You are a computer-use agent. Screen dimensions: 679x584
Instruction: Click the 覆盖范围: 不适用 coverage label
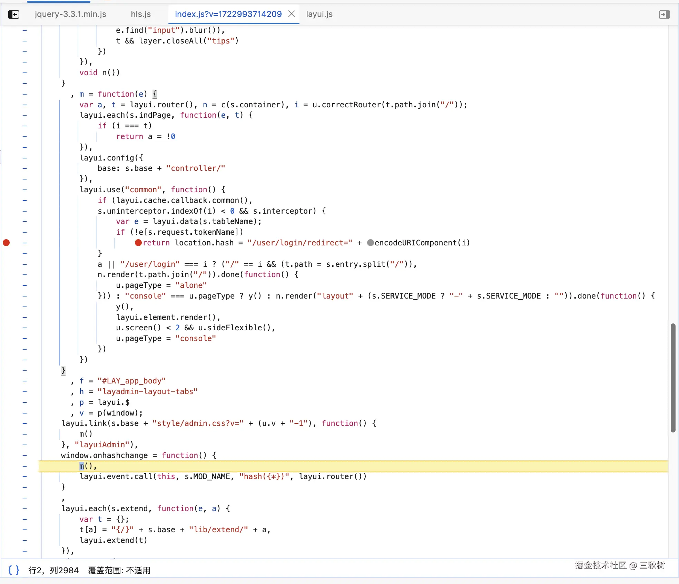click(x=119, y=570)
